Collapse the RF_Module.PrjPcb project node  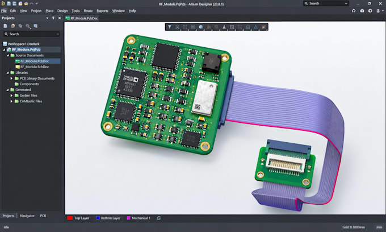tap(4, 49)
